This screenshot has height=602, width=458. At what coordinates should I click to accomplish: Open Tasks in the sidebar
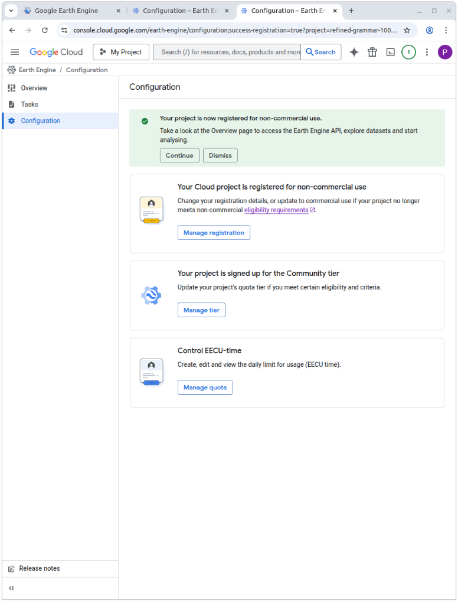coord(30,105)
